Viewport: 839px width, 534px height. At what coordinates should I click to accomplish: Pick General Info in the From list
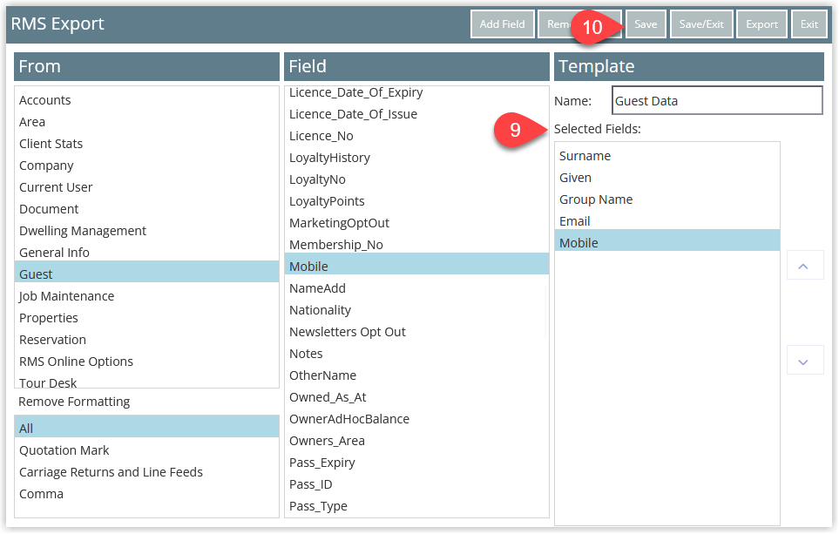(146, 253)
